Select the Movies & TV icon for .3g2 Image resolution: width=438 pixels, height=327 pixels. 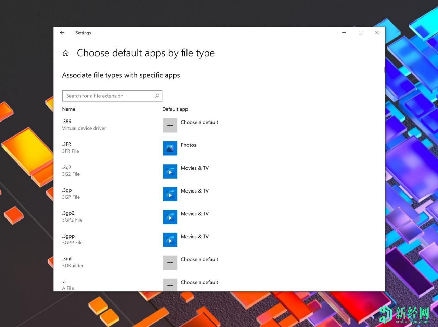click(x=170, y=171)
